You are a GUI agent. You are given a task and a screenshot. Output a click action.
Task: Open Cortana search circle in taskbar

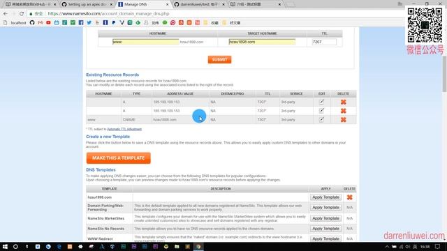click(x=15, y=246)
